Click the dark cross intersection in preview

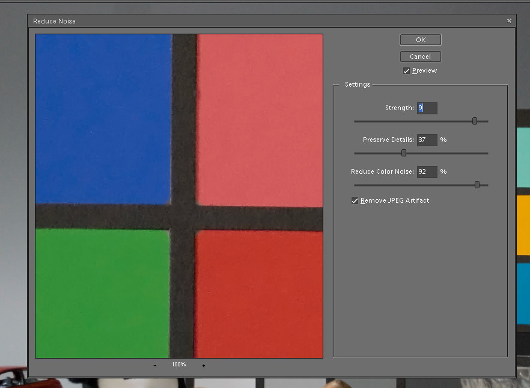[x=183, y=217]
